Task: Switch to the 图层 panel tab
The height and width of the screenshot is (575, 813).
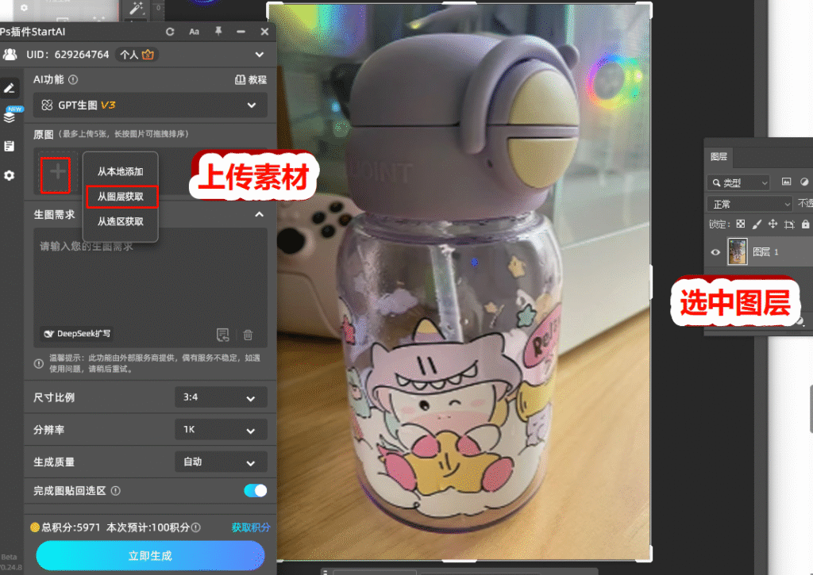Action: tap(719, 156)
